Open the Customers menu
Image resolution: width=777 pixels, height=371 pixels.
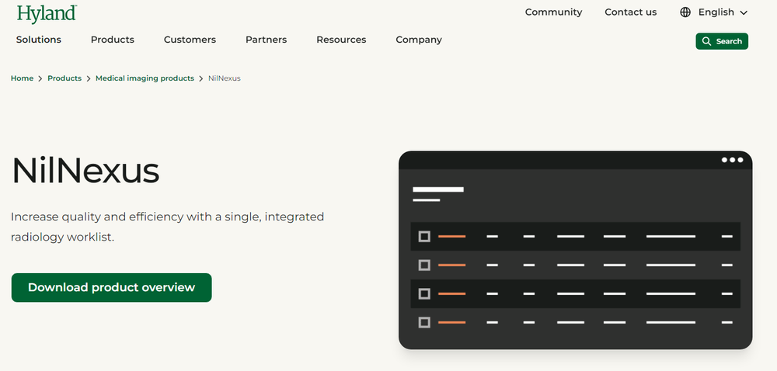pos(190,40)
